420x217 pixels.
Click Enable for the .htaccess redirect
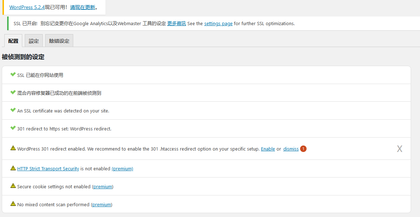[268, 149]
